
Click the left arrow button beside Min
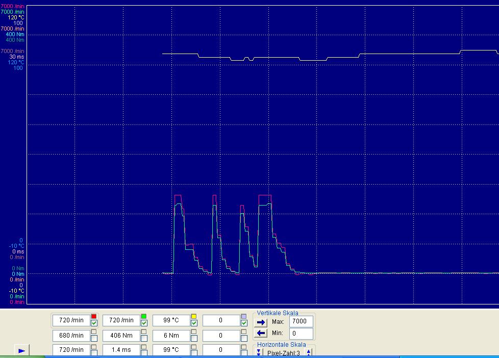[x=261, y=334]
